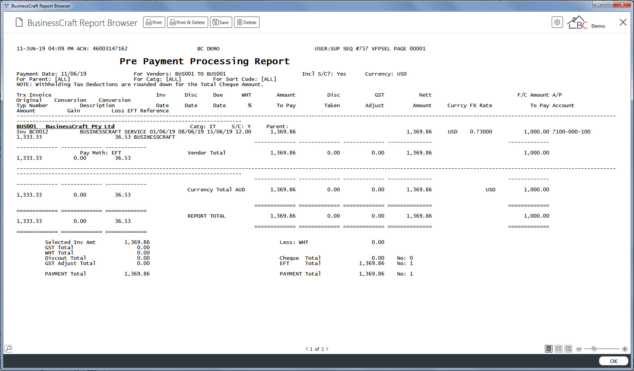
Task: Click the Delete button with the trash icon
Action: click(247, 23)
